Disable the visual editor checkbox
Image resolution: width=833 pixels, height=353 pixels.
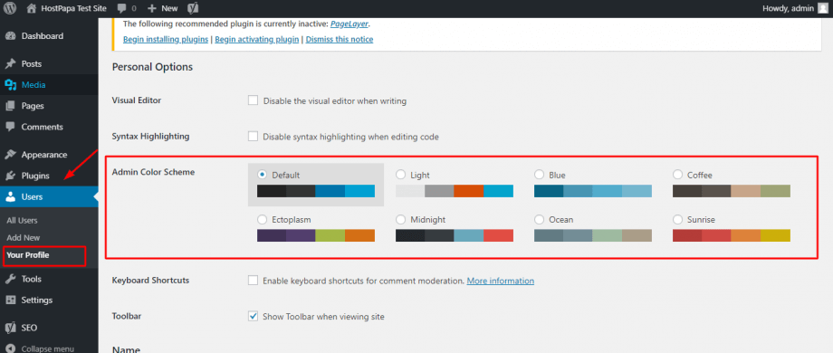tap(253, 100)
